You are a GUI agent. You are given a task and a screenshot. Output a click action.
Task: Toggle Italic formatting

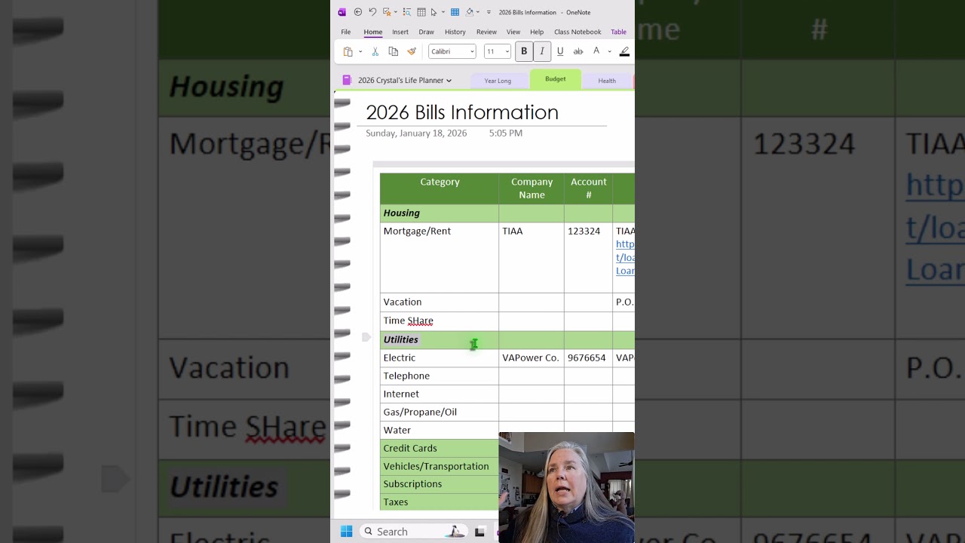point(542,51)
